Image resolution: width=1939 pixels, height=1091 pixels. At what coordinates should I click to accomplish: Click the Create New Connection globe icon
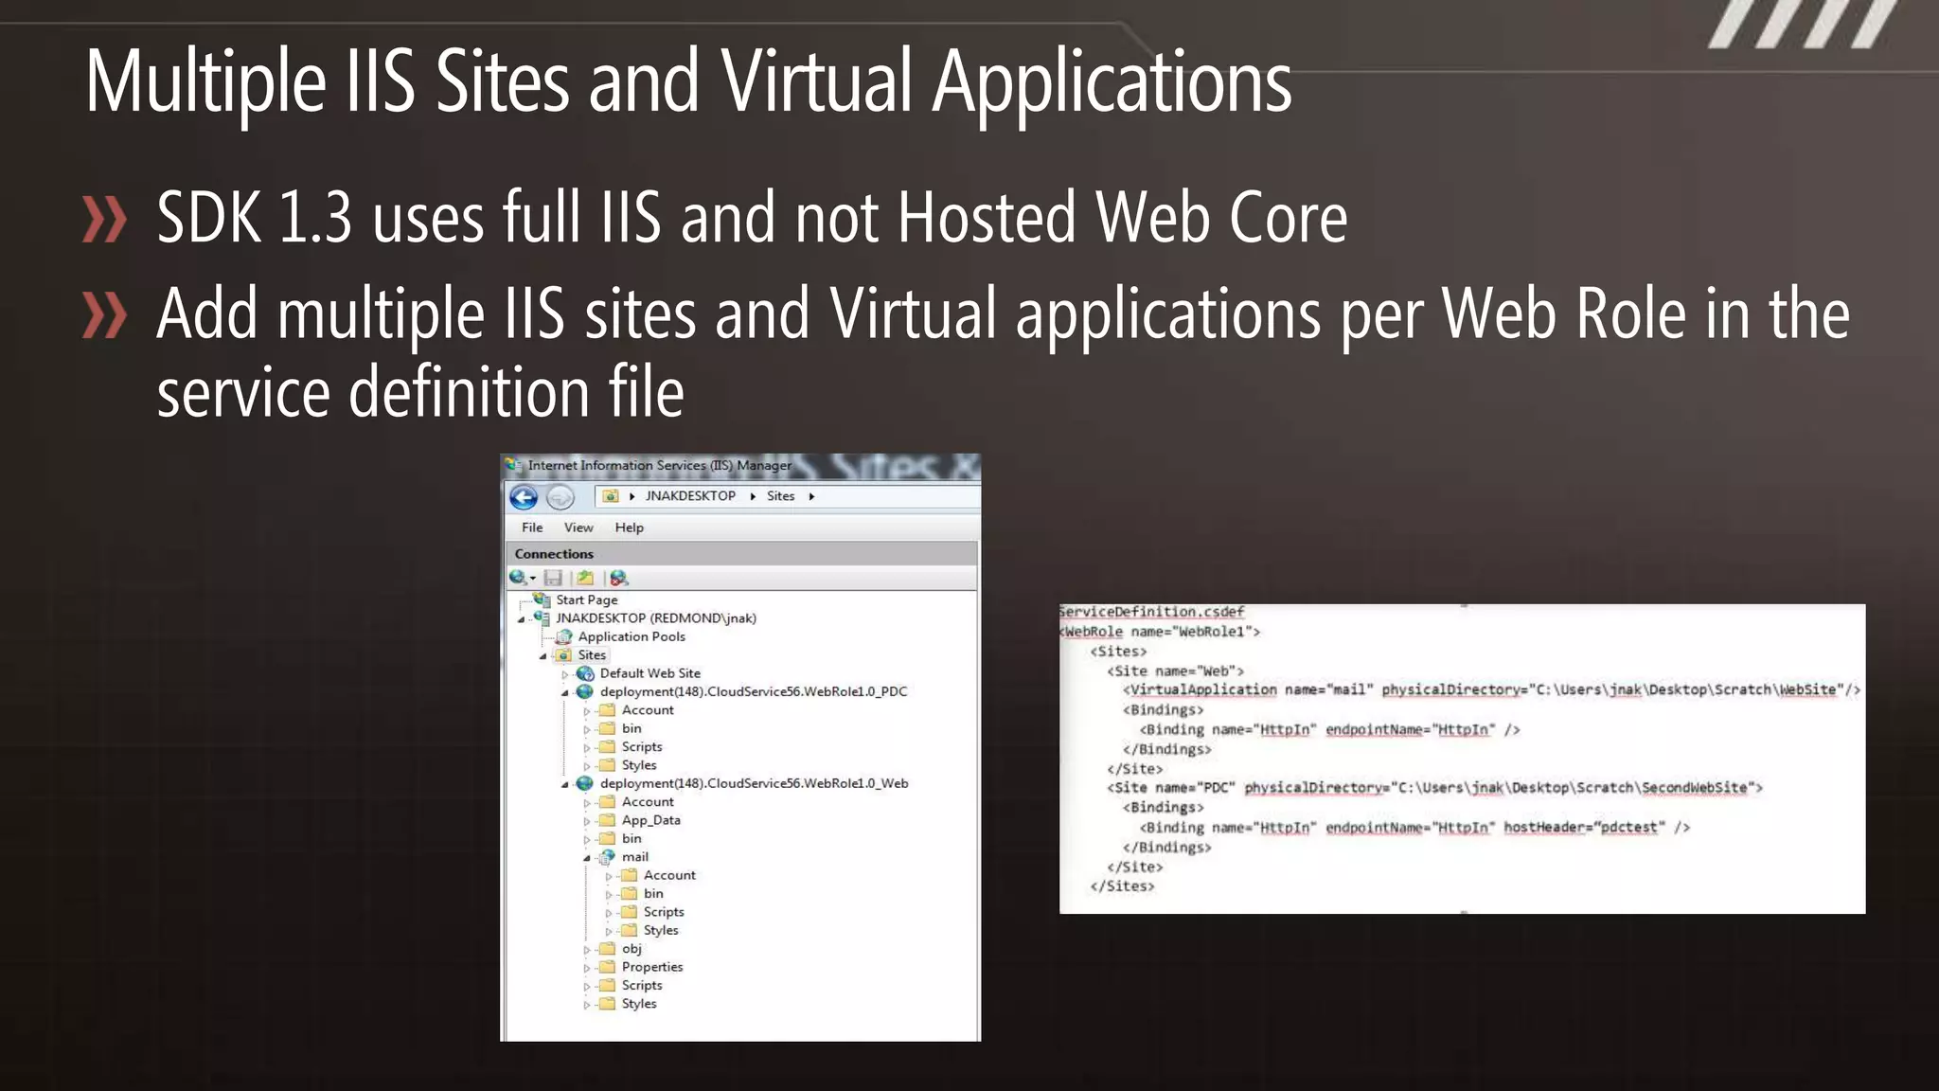coord(518,578)
